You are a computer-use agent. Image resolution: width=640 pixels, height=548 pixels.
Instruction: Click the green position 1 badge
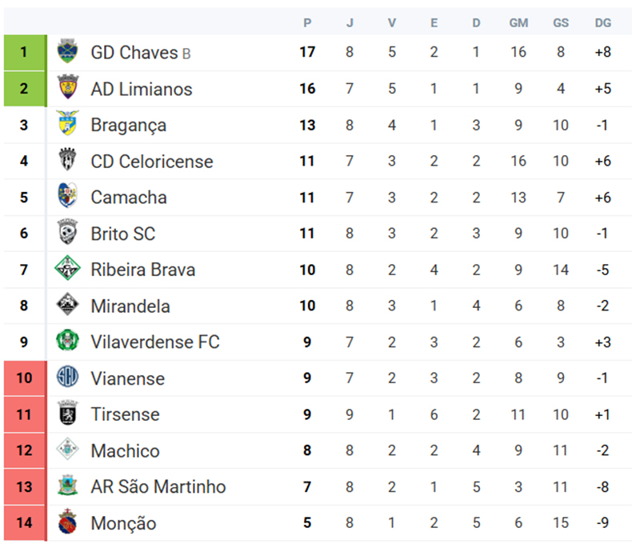24,53
